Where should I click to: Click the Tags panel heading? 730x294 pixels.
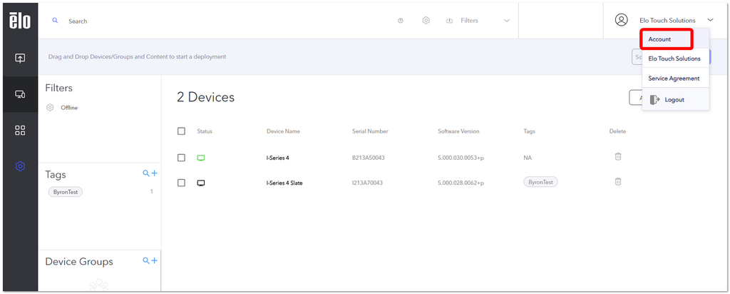tap(56, 175)
